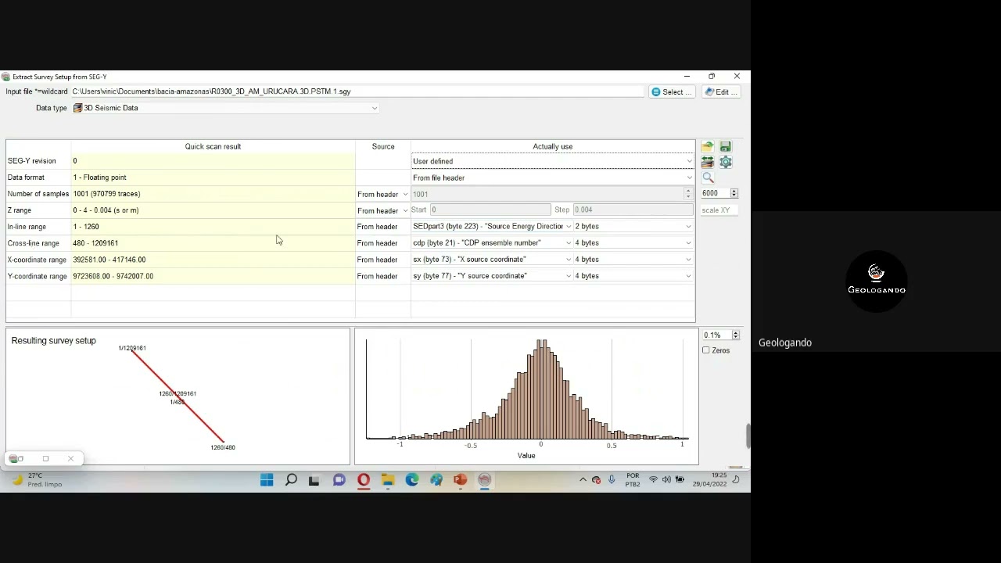Image resolution: width=1001 pixels, height=563 pixels.
Task: Open SEG-Y revision 'User defined' dropdown
Action: pyautogui.click(x=553, y=161)
